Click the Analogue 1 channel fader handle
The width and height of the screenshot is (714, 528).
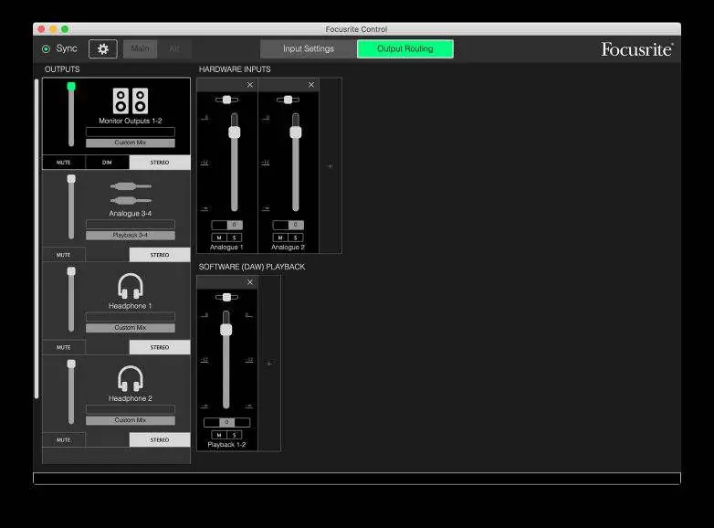[x=235, y=132]
